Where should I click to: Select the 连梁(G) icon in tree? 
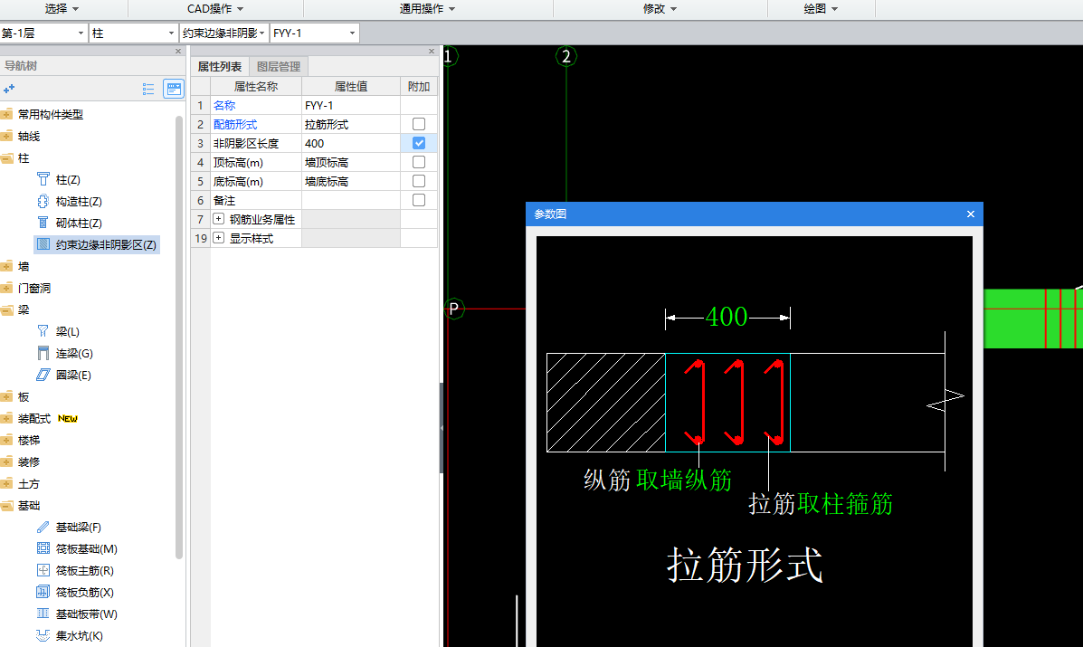[x=43, y=354]
